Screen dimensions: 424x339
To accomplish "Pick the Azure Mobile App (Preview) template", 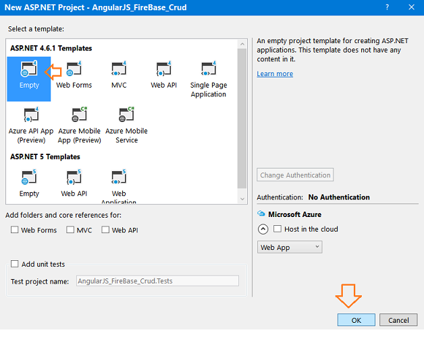I will (x=79, y=125).
